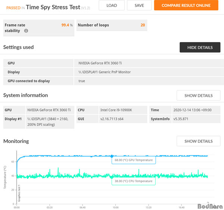
Task: Click the 10:00 label on time axis
Action: pyautogui.click(x=116, y=207)
